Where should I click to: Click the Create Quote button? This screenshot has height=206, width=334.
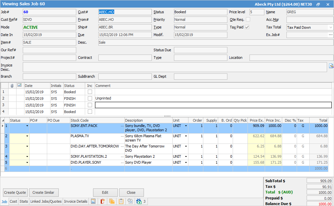coord(15,192)
